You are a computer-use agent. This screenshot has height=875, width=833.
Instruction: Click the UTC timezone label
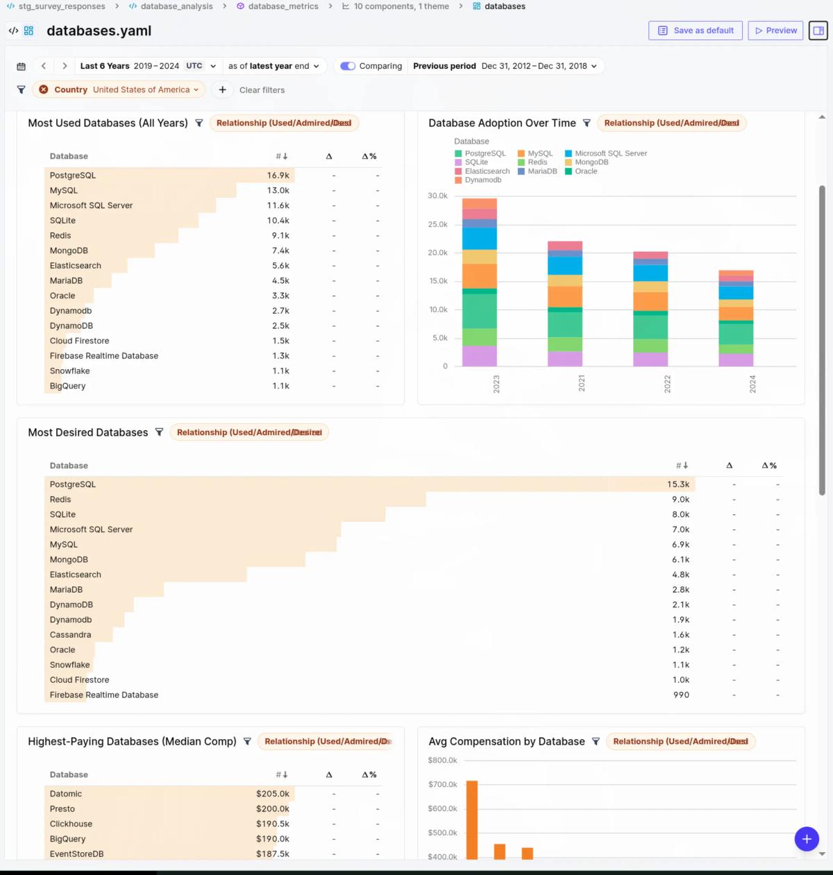tap(194, 66)
